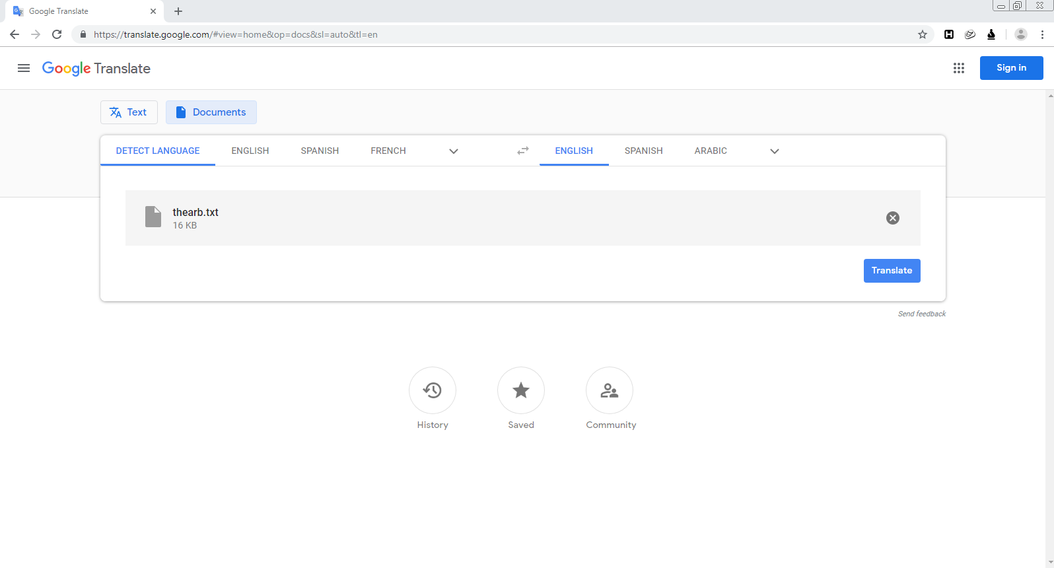Open the Send feedback link
This screenshot has width=1054, height=568.
(922, 314)
